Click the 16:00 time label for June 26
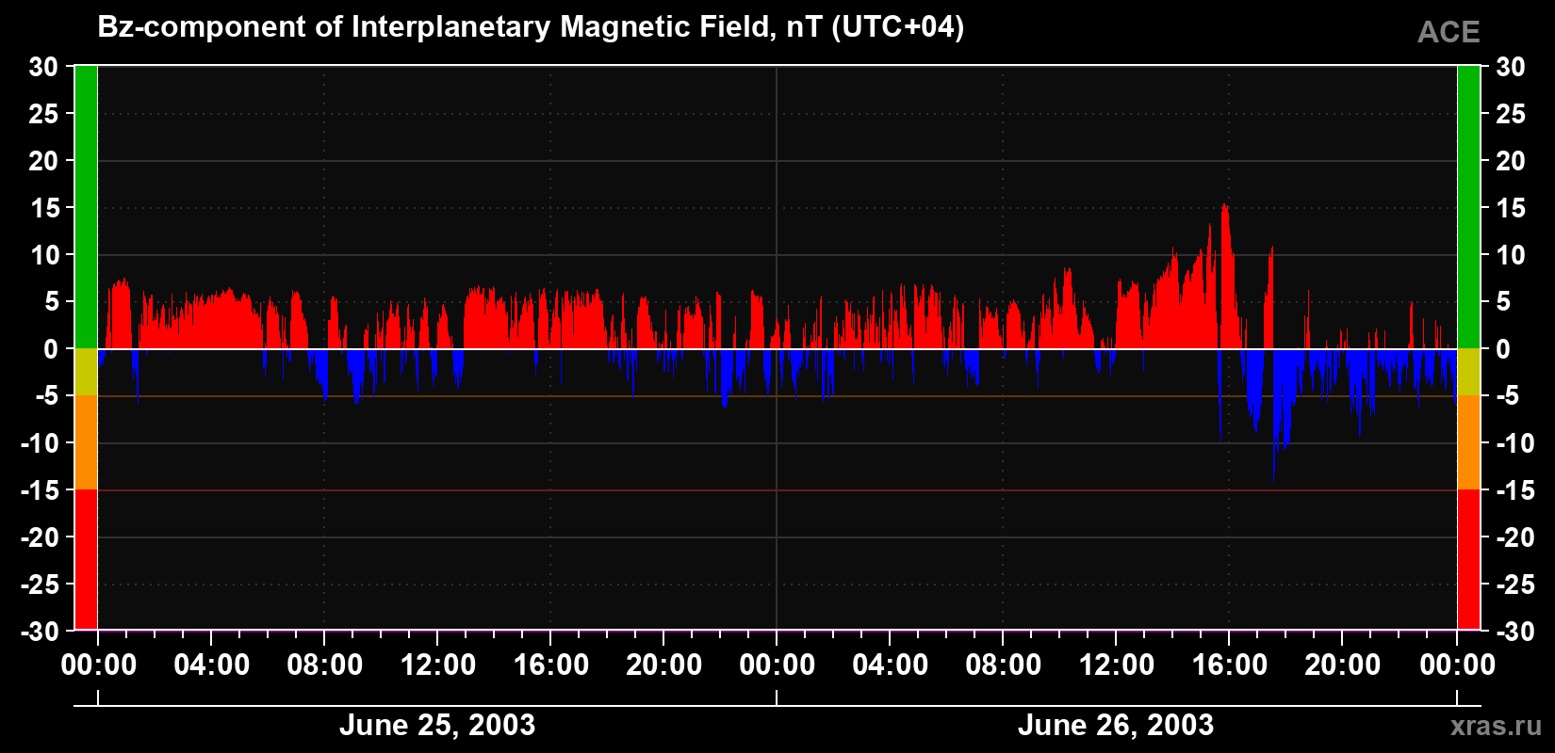 1229,665
